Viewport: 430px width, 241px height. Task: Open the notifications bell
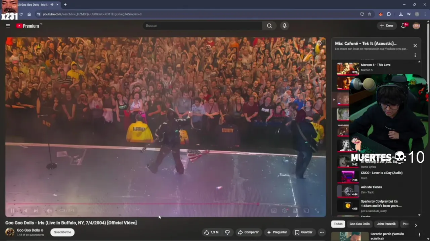[x=404, y=26]
